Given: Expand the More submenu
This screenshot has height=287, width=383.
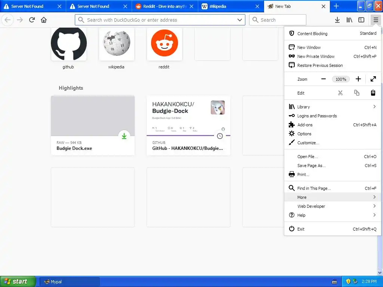Looking at the screenshot, I should (333, 197).
